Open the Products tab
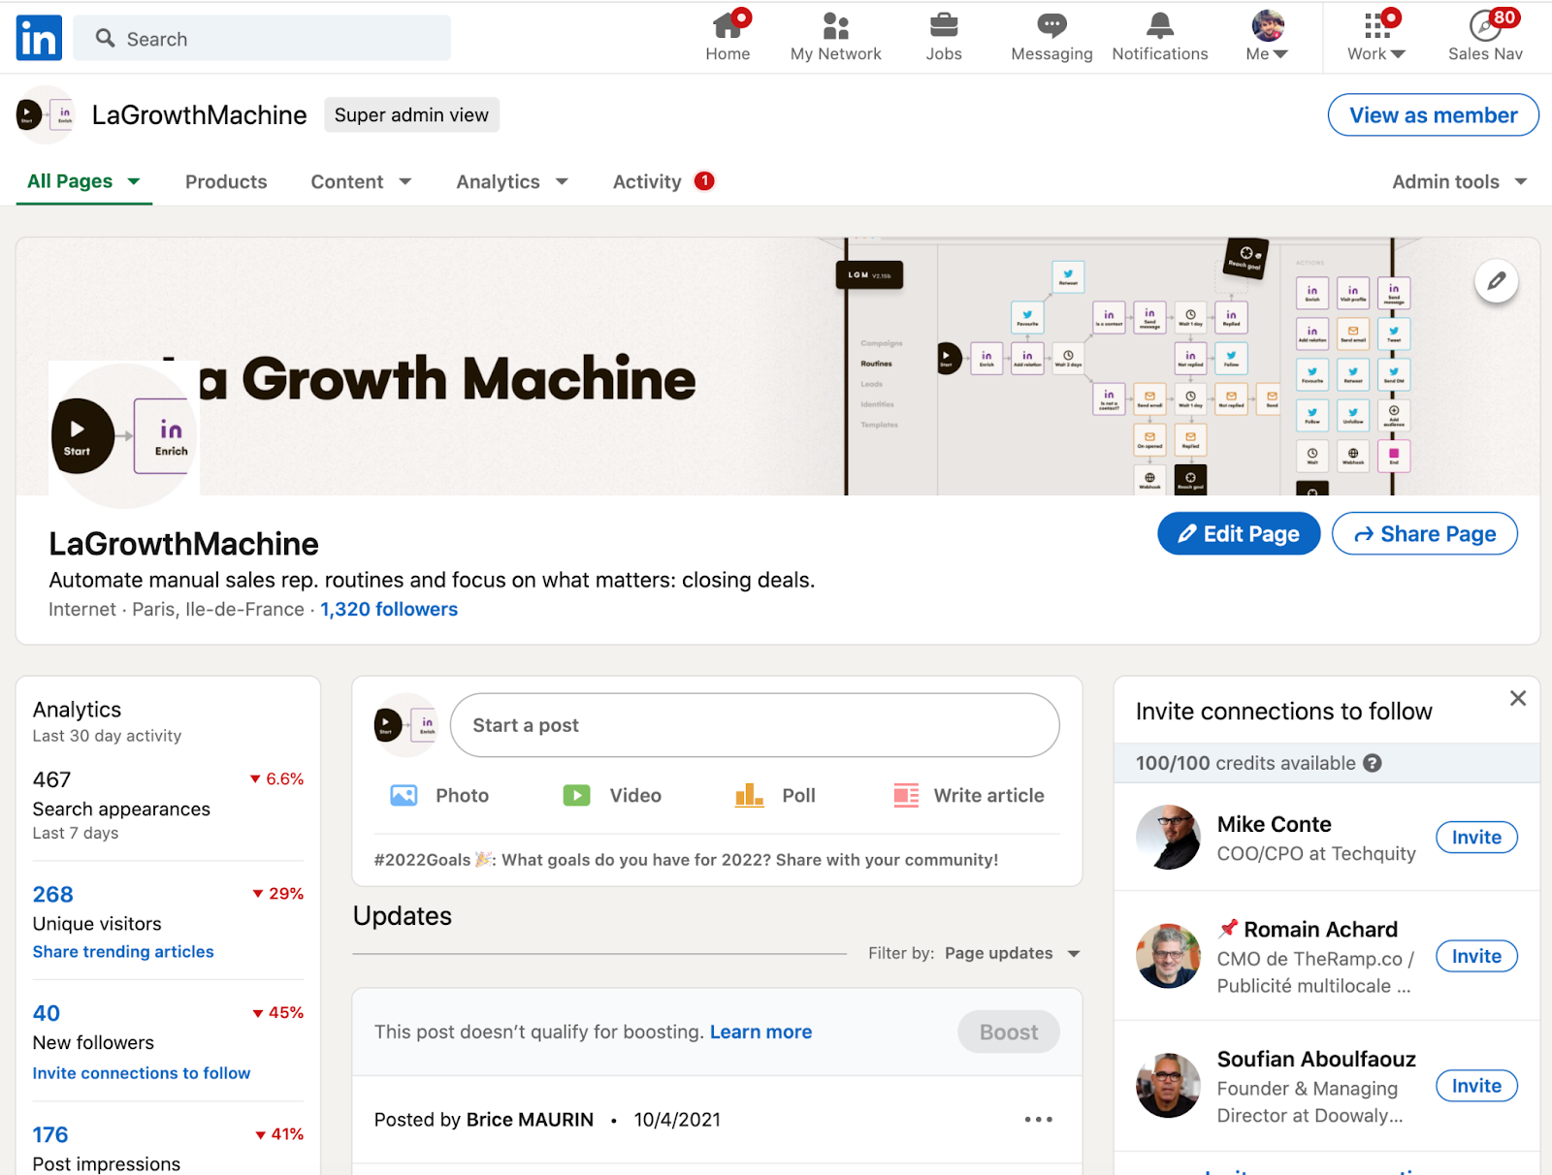Screen dimensions: 1552x1175 click(x=226, y=181)
